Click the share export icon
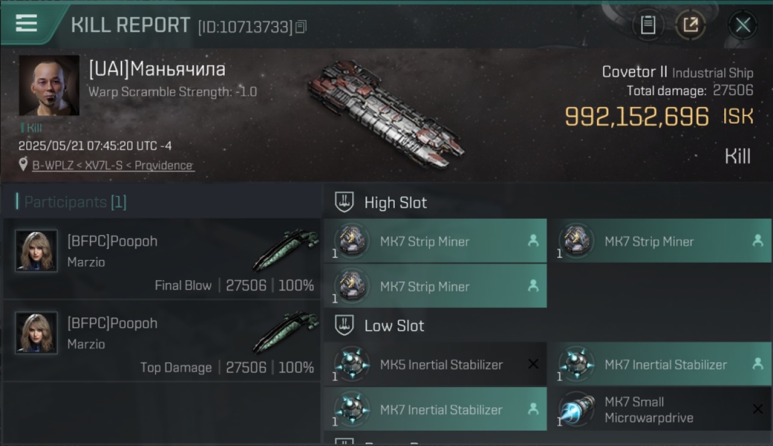 pos(690,25)
